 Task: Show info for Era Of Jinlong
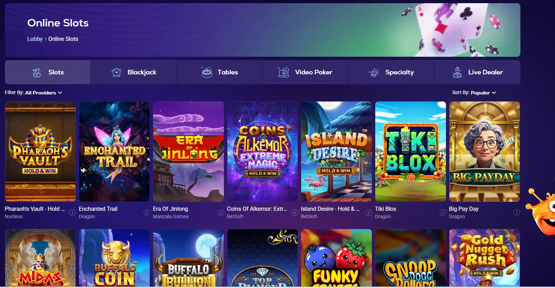point(221,213)
